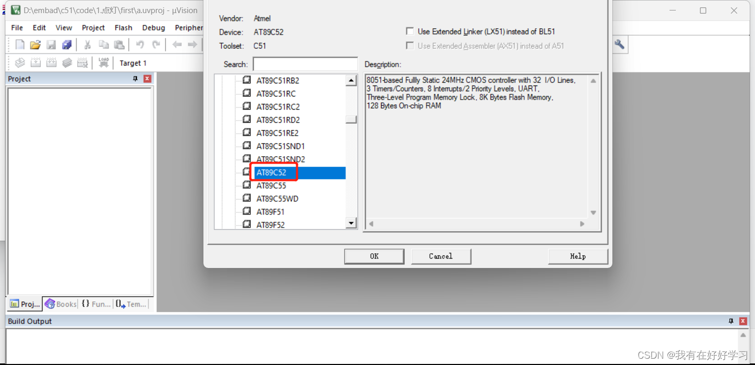Click the Open file folder icon

point(35,45)
